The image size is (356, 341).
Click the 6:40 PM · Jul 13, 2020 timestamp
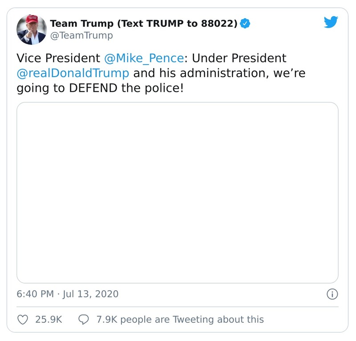tap(67, 294)
